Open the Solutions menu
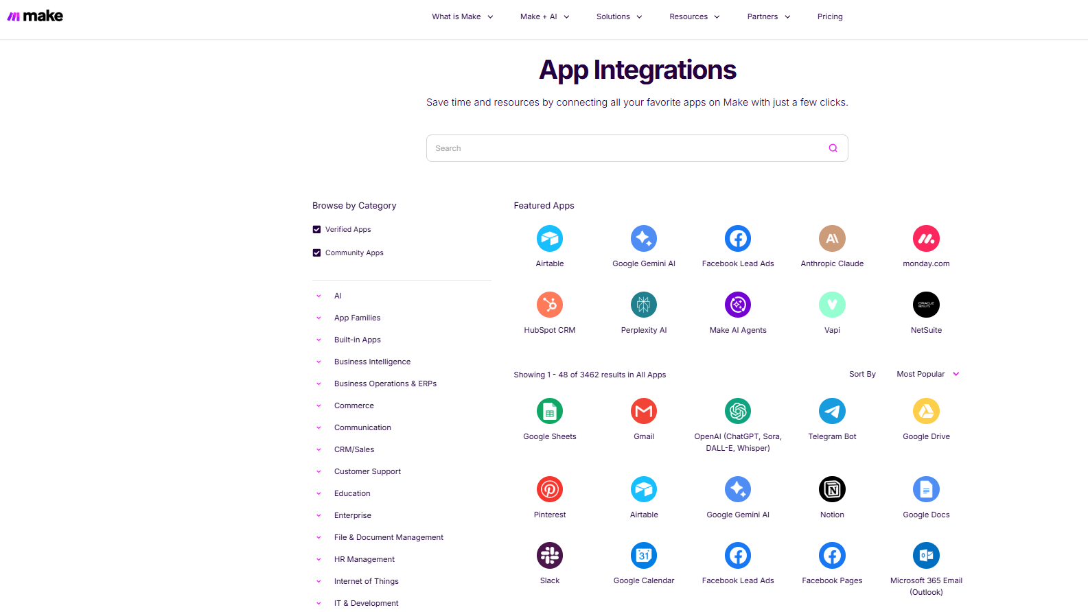1088x612 pixels. (x=619, y=16)
